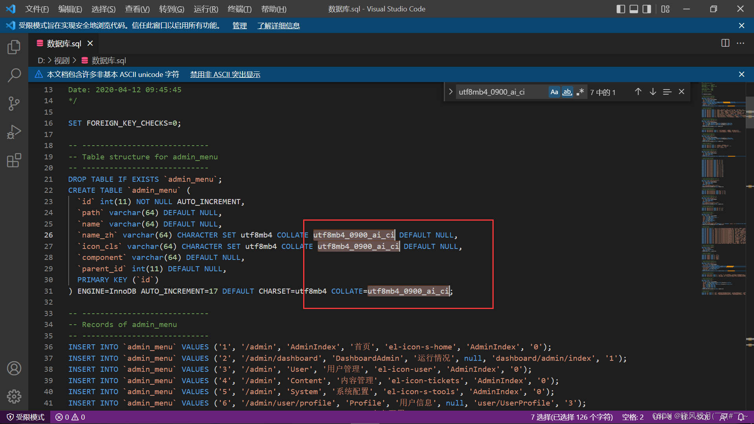Viewport: 754px width, 424px height.
Task: Split the editor to the right
Action: pos(725,43)
